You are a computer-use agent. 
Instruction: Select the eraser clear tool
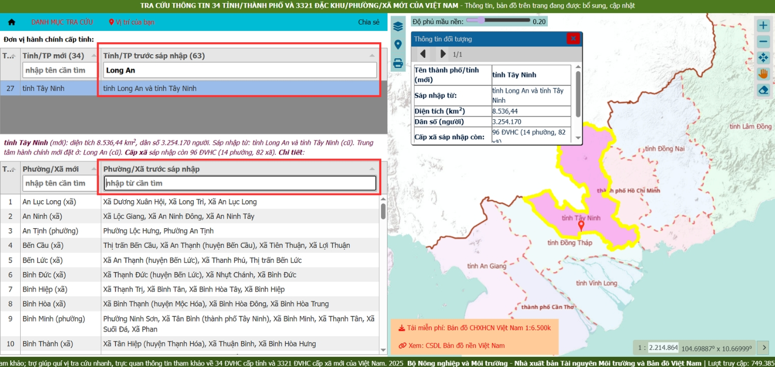point(763,90)
